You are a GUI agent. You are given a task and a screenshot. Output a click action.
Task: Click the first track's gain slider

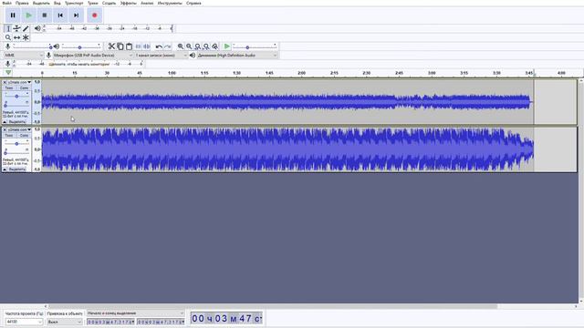pyautogui.click(x=16, y=96)
